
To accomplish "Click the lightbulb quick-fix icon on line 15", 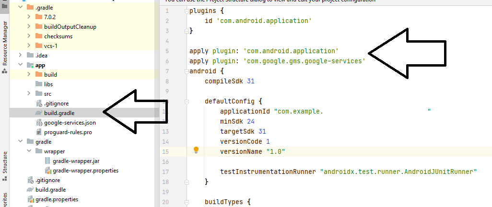I will 196,149.
